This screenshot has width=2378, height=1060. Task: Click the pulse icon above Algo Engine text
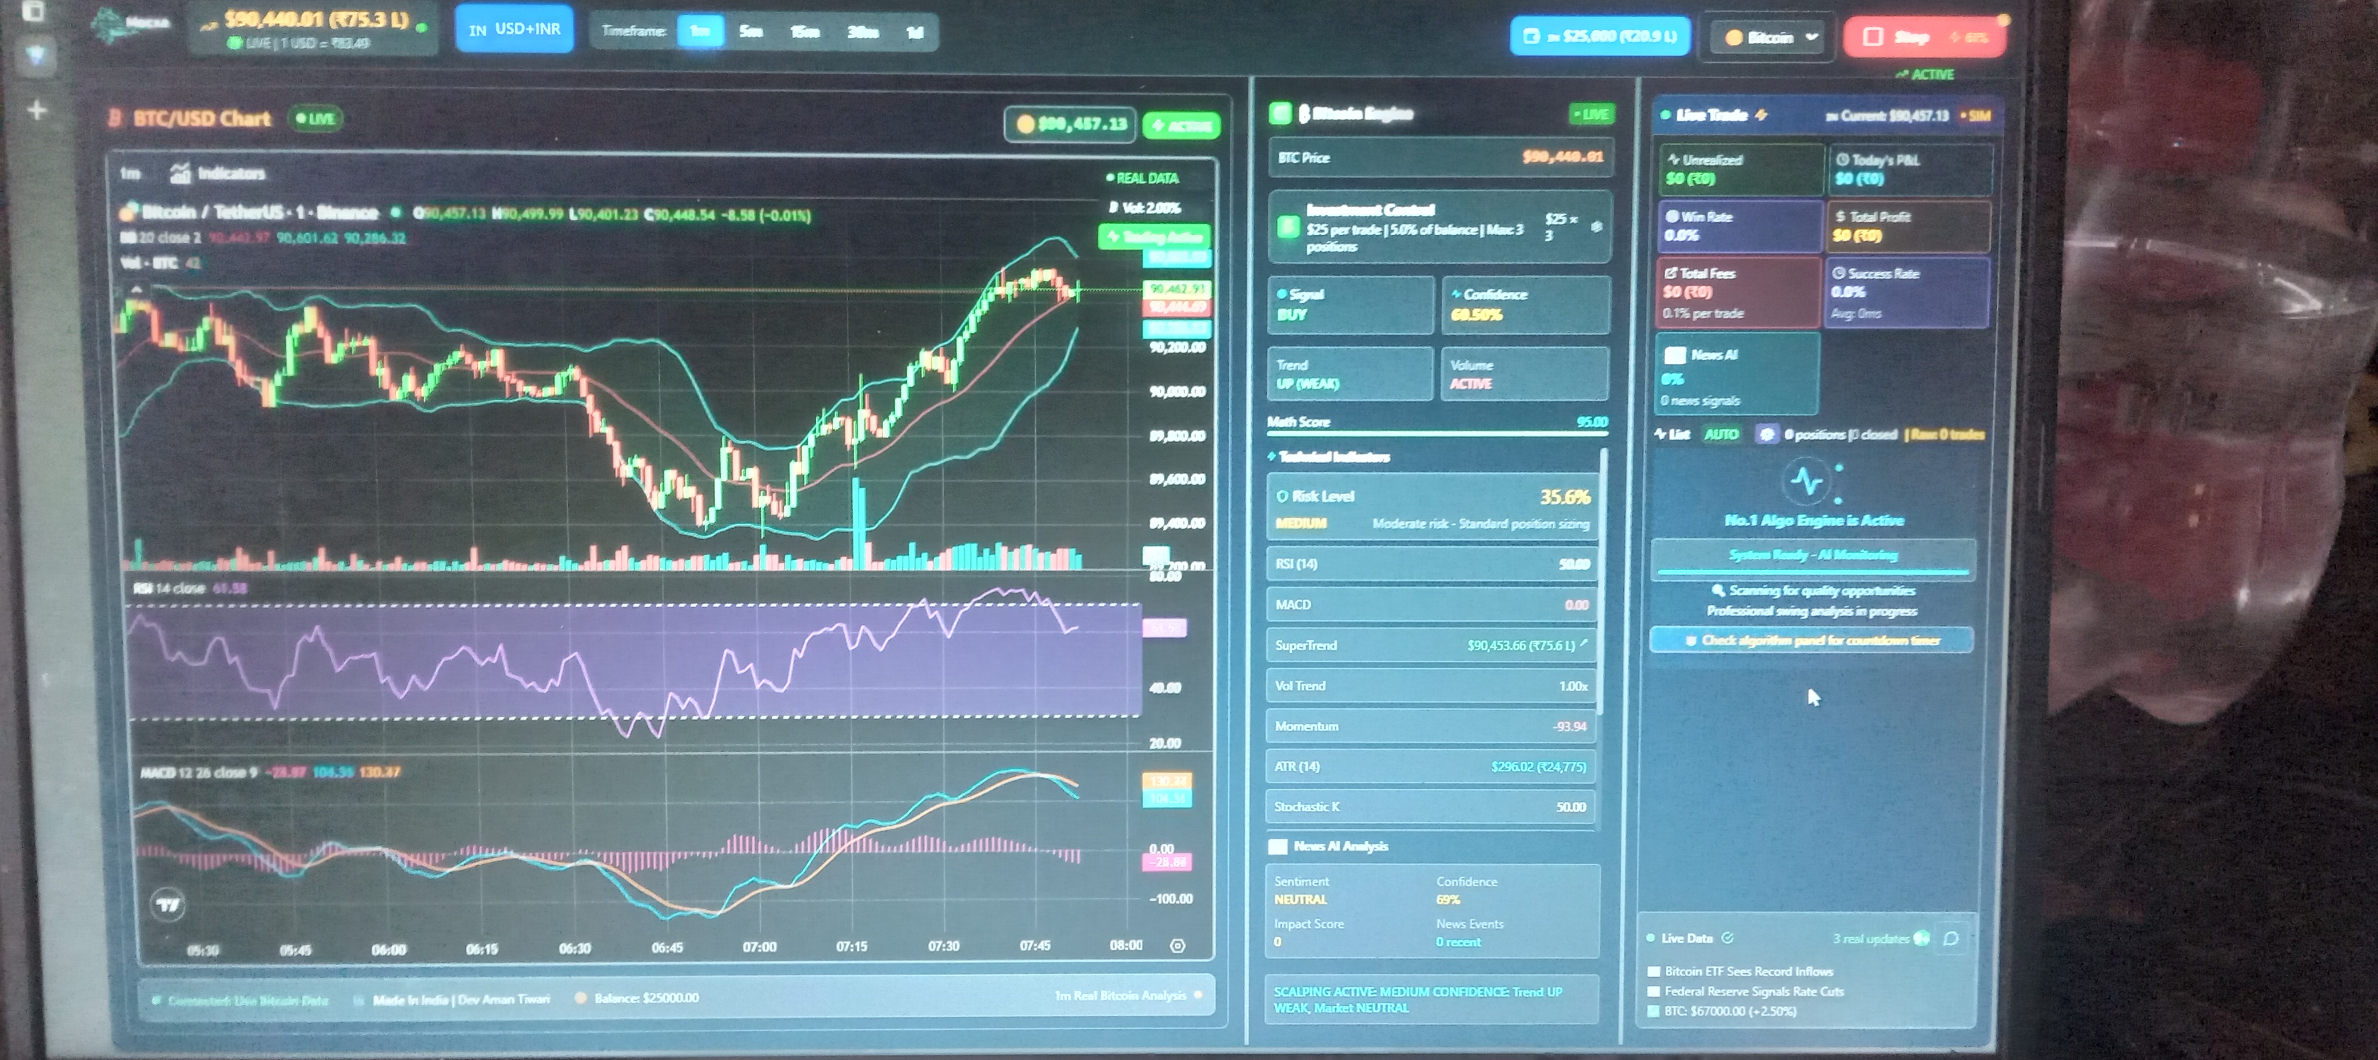1806,481
